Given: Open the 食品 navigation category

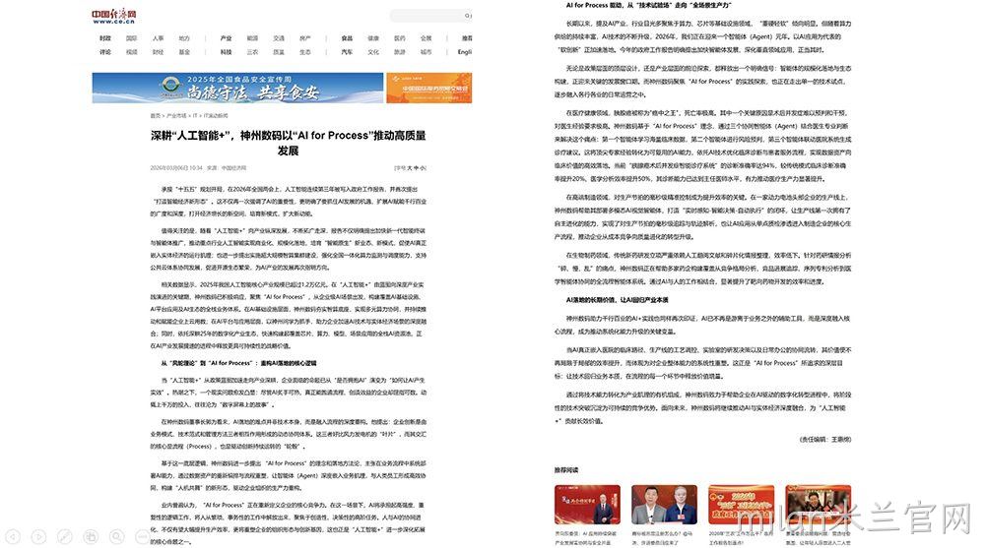Looking at the screenshot, I should tap(347, 38).
